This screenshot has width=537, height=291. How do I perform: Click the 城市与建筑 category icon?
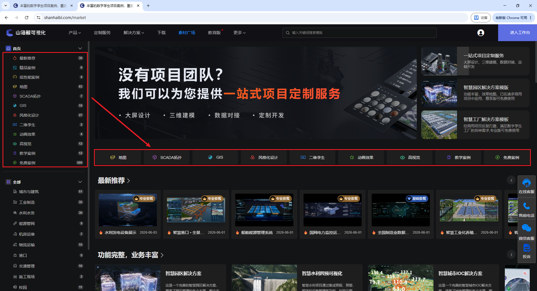pos(15,192)
